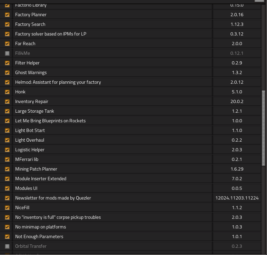
Task: Click version 7.0.2 of Module Inserter Extended
Action: tap(237, 178)
